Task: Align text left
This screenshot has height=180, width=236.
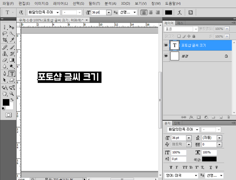Action: coord(144,12)
